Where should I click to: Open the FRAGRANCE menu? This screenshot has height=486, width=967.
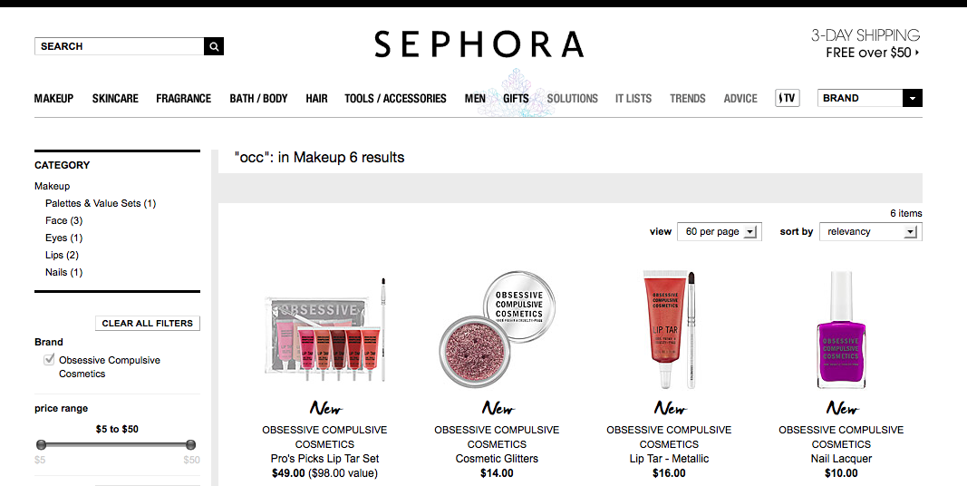tap(183, 99)
